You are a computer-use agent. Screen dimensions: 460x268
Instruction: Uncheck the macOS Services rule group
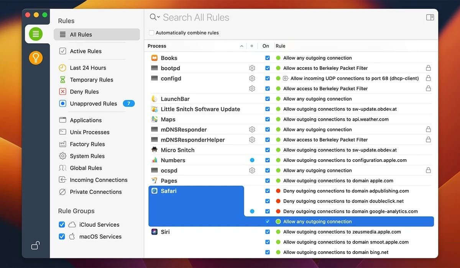pos(62,237)
